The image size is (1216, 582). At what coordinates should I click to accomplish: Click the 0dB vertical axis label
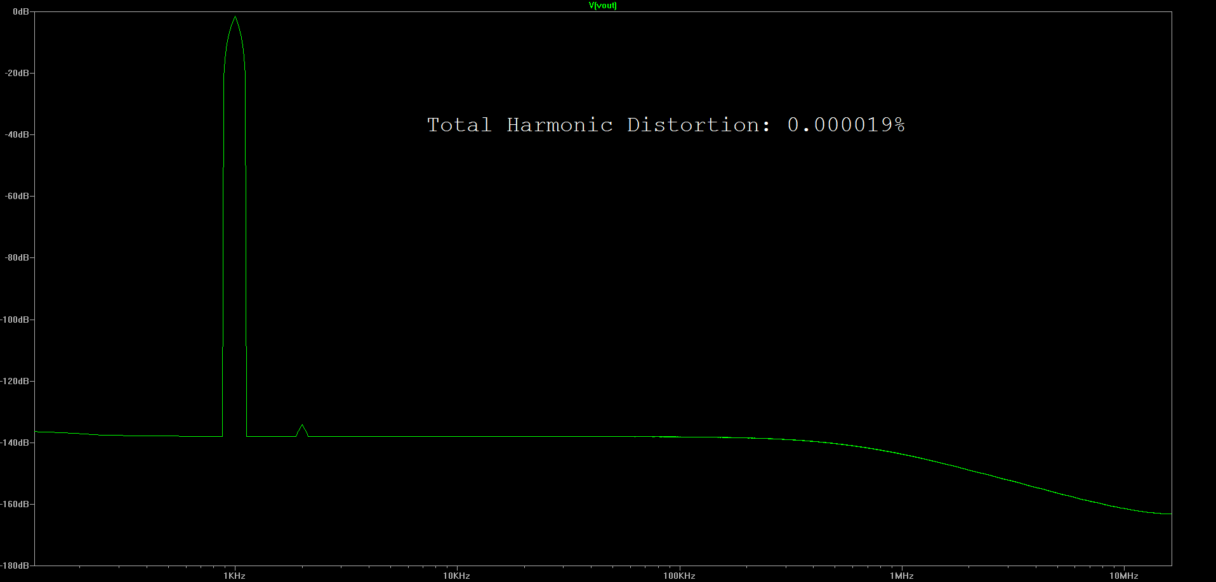pos(21,11)
